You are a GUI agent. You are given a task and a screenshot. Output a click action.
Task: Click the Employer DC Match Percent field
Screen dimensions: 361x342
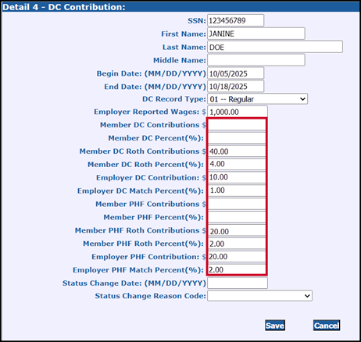click(237, 191)
